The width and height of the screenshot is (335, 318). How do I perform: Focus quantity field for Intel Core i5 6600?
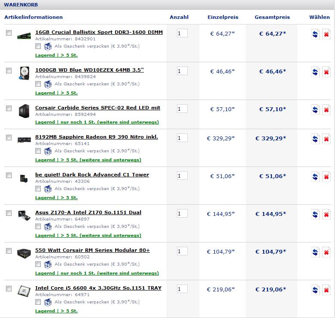click(182, 289)
